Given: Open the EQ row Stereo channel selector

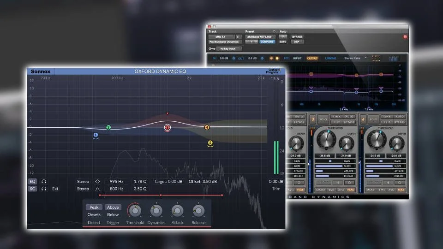Looking at the screenshot, I should [x=83, y=182].
